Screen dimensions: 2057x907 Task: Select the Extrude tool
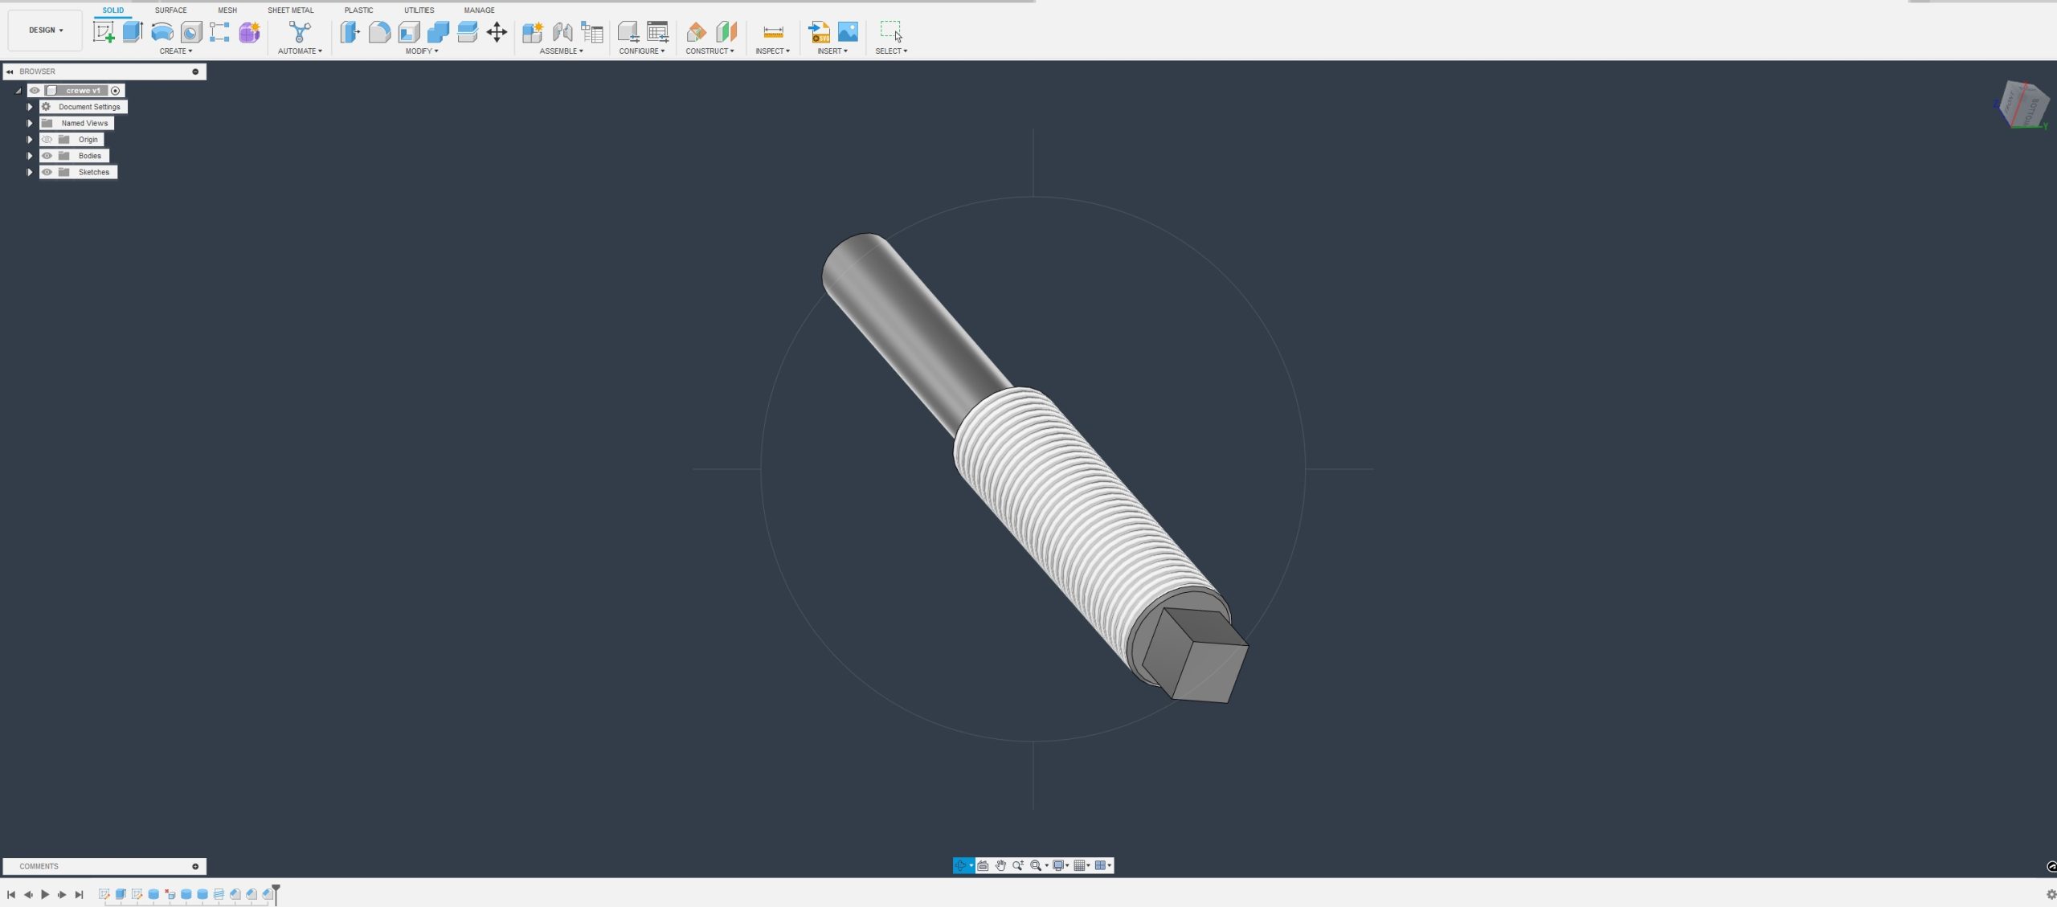(133, 32)
